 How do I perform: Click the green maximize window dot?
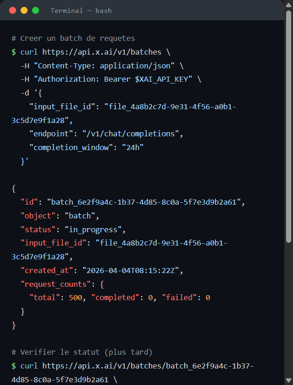coord(36,10)
